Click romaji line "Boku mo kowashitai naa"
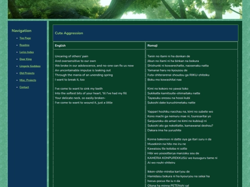 click(x=164, y=80)
